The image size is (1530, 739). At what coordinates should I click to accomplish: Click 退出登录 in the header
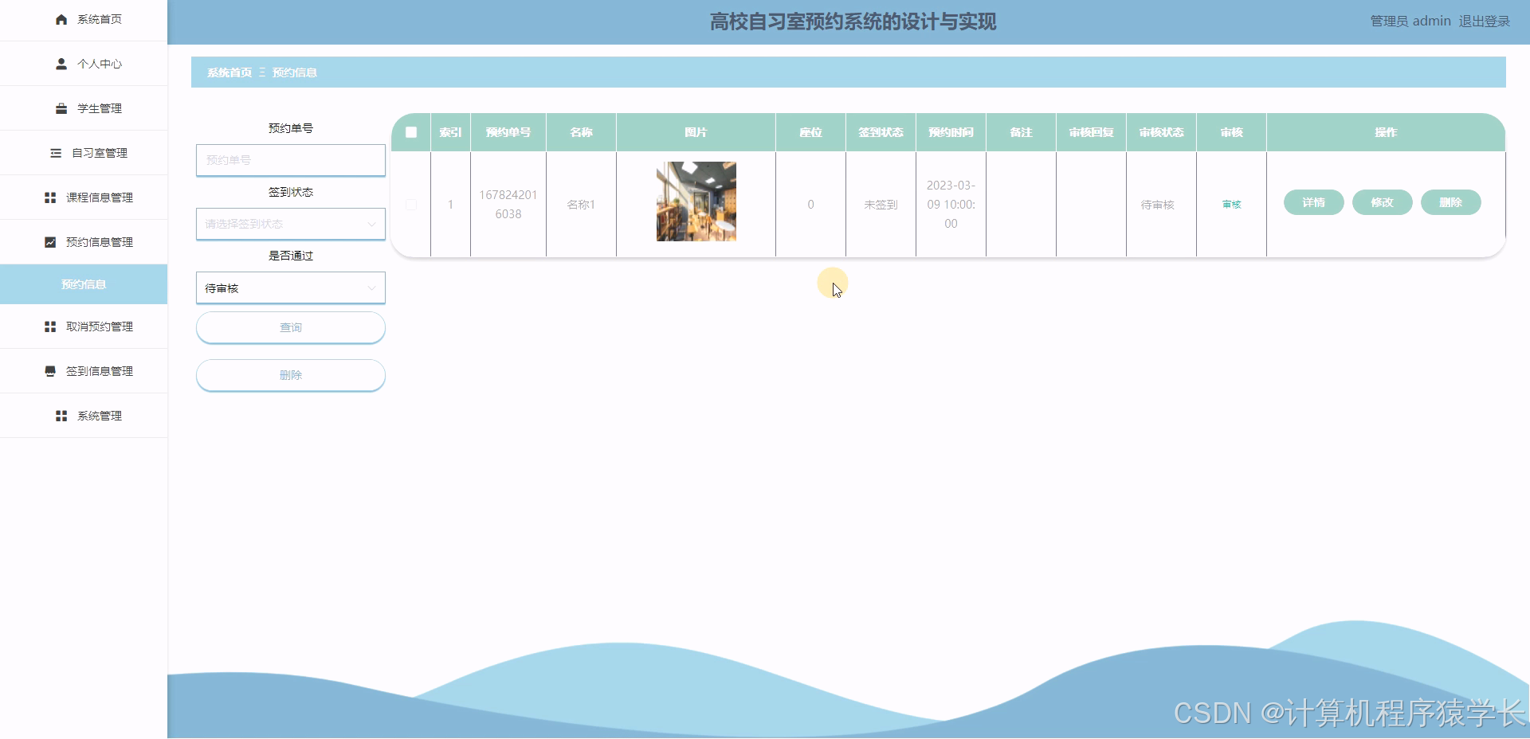[x=1485, y=22]
